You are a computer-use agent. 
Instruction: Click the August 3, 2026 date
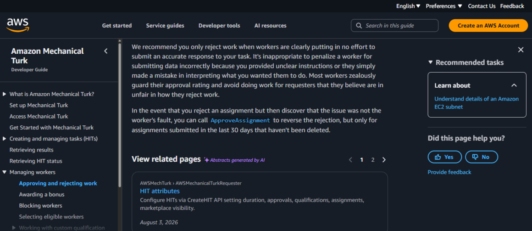(159, 223)
